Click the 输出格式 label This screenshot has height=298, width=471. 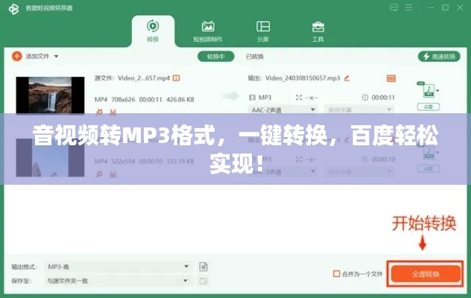(x=25, y=267)
